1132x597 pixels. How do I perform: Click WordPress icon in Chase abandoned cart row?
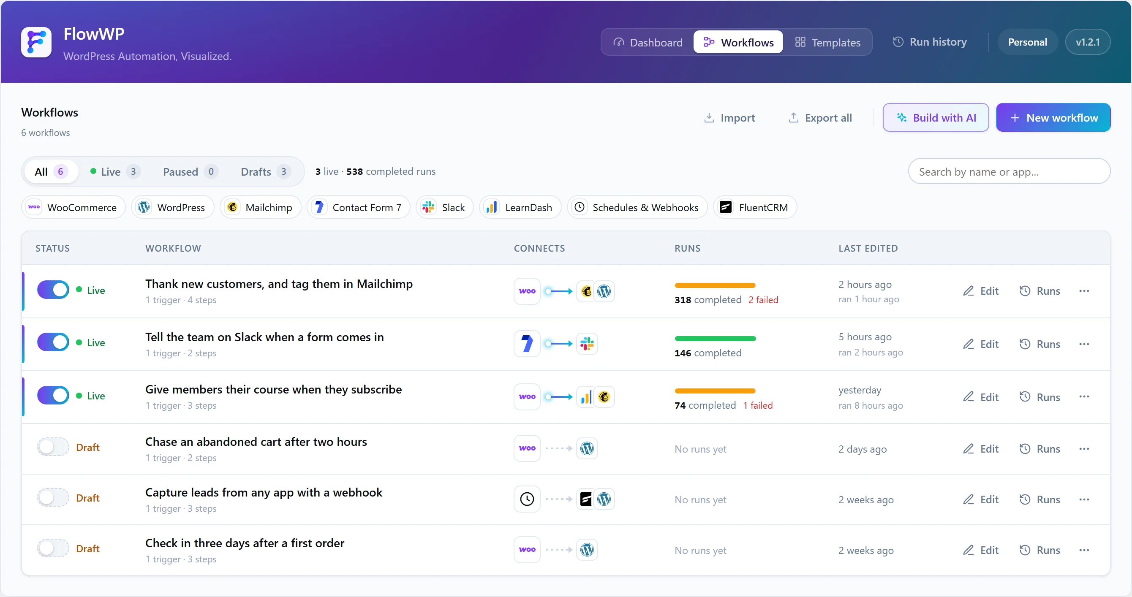(587, 448)
